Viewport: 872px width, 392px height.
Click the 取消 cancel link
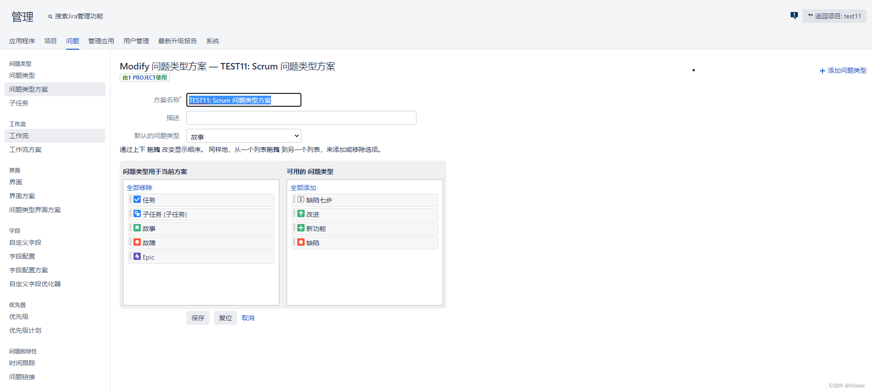tap(248, 318)
